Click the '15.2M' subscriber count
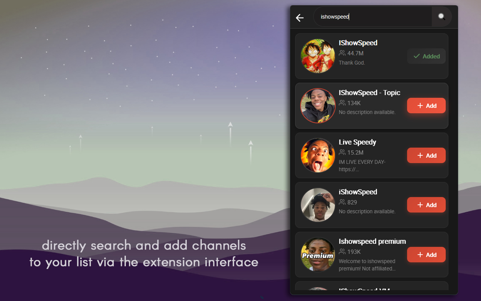 point(355,153)
